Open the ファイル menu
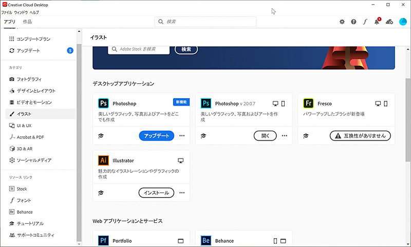Viewport: 411px width, 247px height. 7,12
